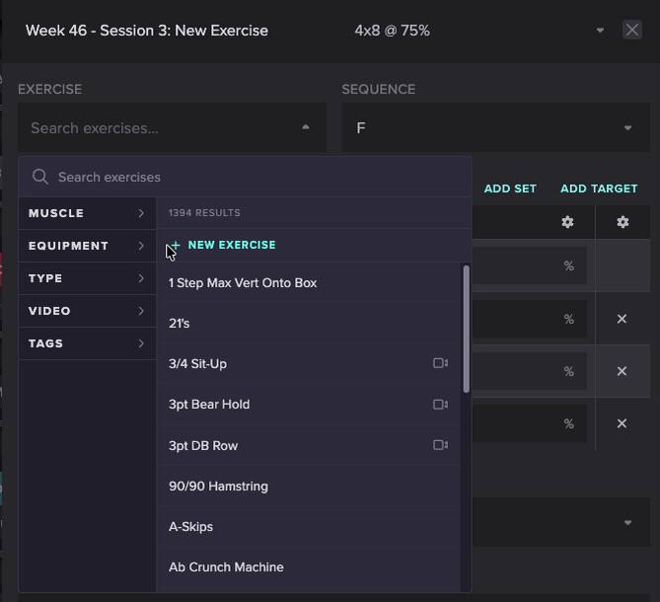
Task: Select 1 Step Max Vert Onto Box
Action: click(309, 283)
